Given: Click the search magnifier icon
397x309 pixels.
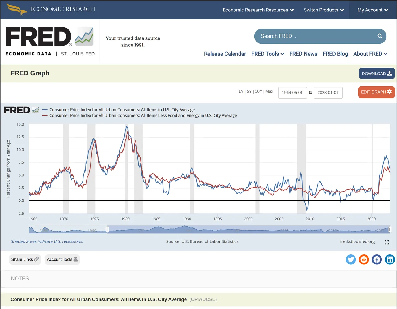Looking at the screenshot, I should pos(380,36).
